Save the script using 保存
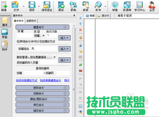159x117 pixels. click(32, 6)
